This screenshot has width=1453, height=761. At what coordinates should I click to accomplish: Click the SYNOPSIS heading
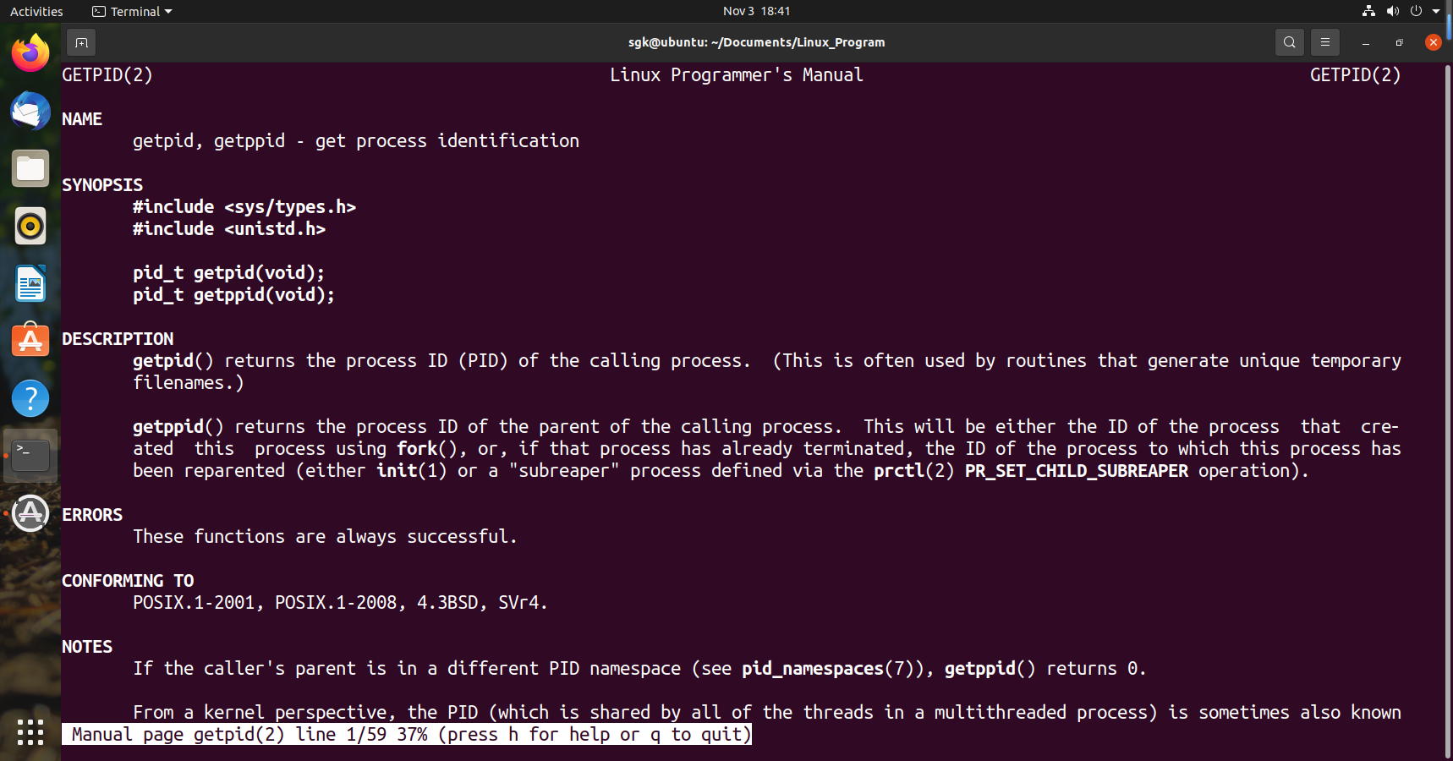[102, 185]
